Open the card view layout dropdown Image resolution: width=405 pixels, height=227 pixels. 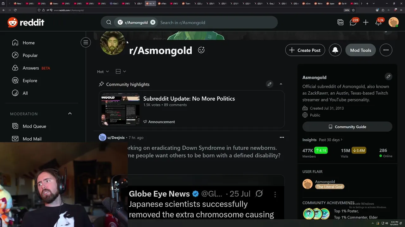click(121, 72)
